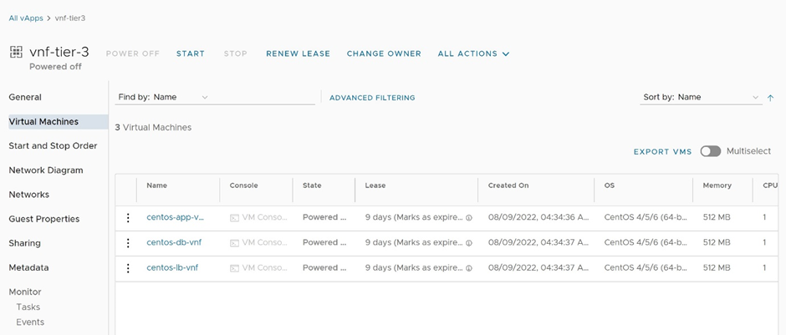Reverse sort order with the up arrow
Viewport: 786px width, 335px height.
pos(770,98)
